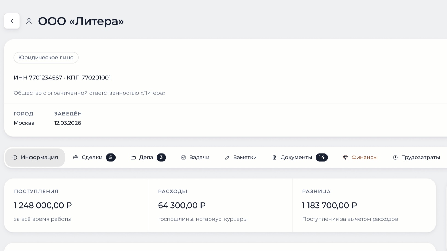
Task: Click the date 12.03.2026
Action: pos(67,123)
